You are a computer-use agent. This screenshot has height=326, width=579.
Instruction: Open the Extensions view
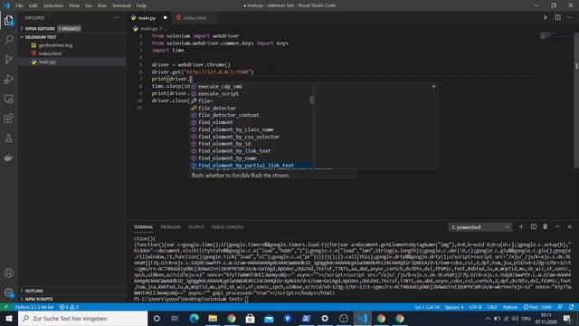(x=8, y=119)
